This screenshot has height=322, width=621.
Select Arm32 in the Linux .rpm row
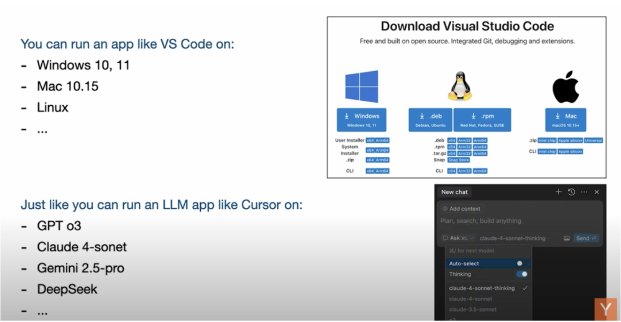pos(464,147)
